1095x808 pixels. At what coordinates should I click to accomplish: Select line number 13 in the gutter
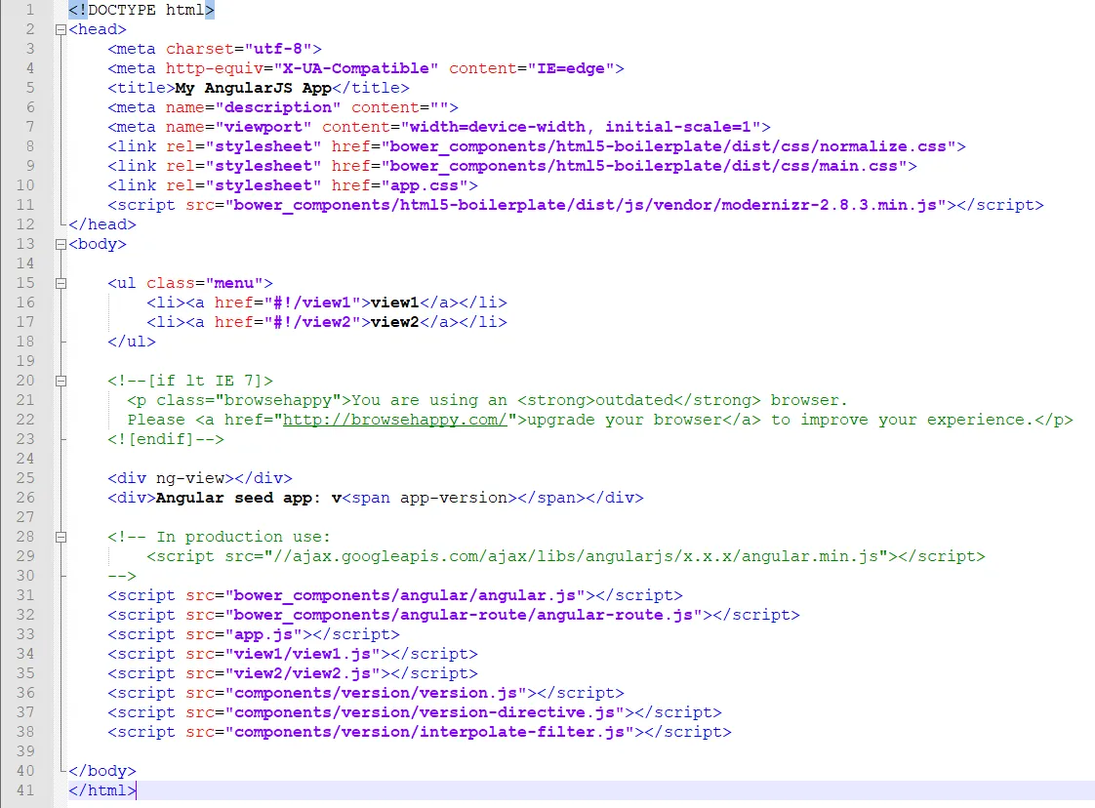coord(25,244)
